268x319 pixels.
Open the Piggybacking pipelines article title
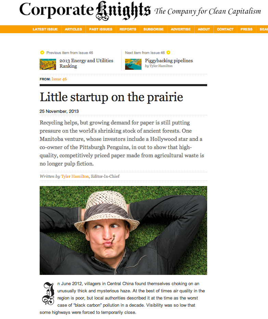pos(169,61)
